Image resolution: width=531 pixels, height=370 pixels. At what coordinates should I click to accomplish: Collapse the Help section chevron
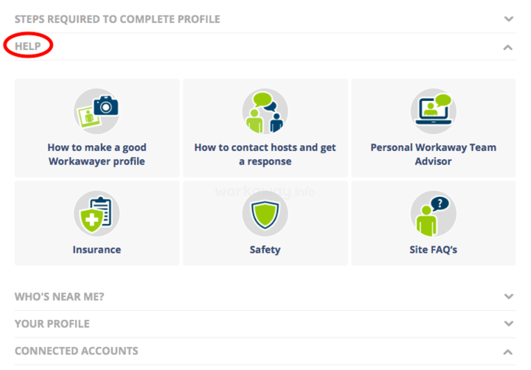point(507,48)
